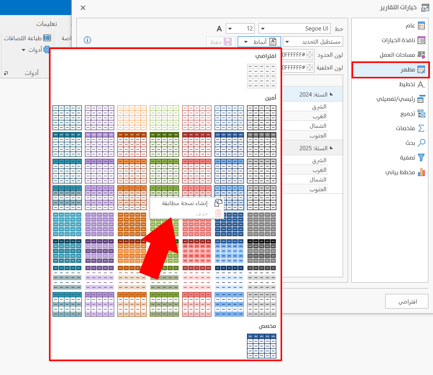Open the عام (General) options section
This screenshot has width=433, height=375.
pyautogui.click(x=410, y=25)
